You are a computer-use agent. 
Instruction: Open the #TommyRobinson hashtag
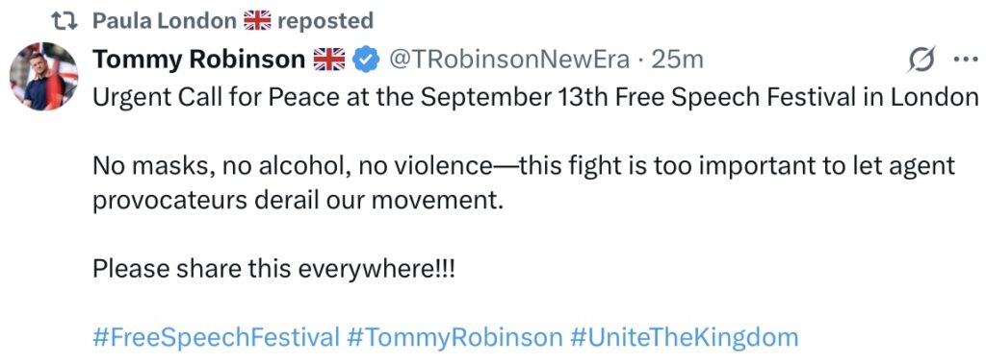(x=454, y=337)
